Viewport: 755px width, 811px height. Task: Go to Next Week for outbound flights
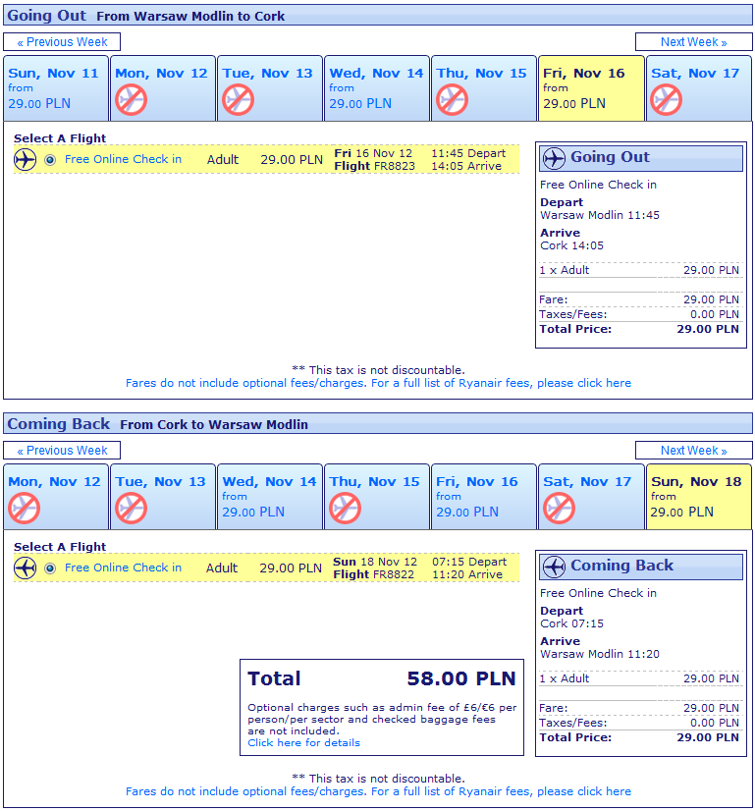pyautogui.click(x=693, y=42)
